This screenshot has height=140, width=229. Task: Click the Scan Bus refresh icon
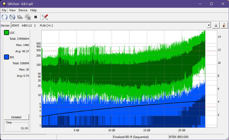(x=5, y=17)
